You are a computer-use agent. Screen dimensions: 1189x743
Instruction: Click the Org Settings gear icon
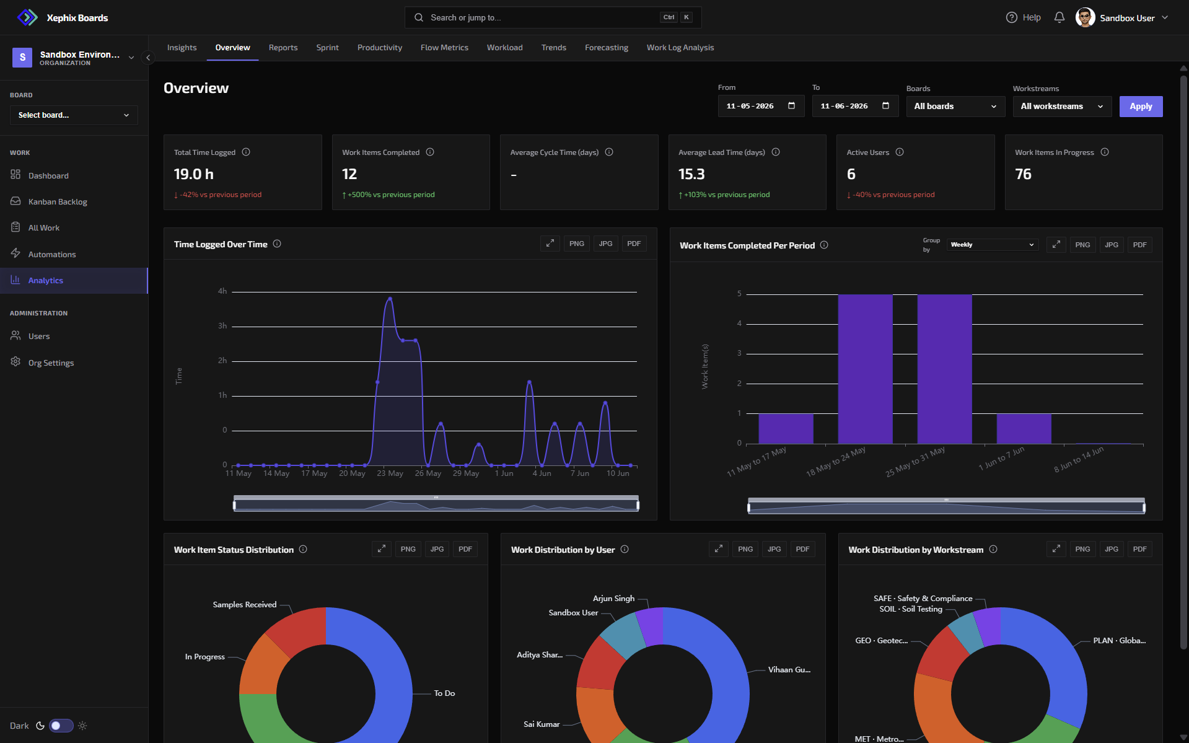(x=15, y=361)
